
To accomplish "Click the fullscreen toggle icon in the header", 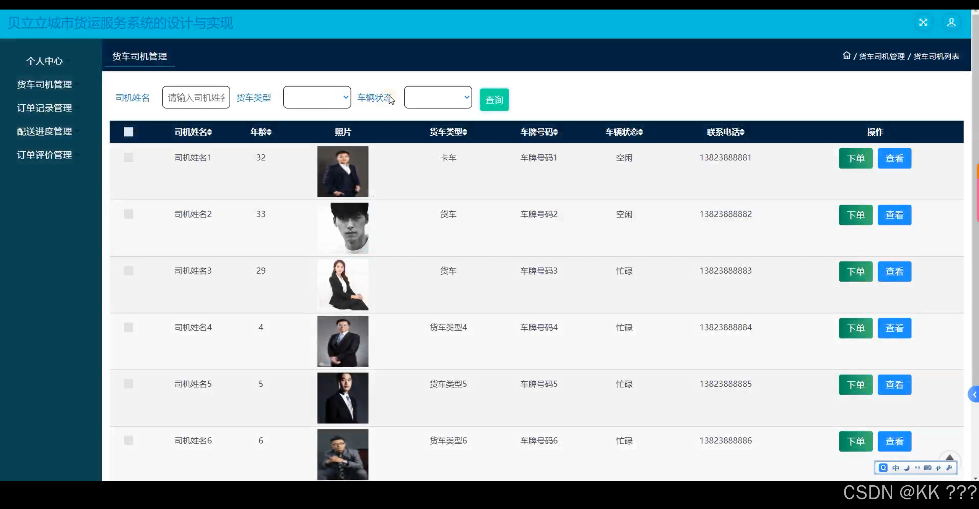I will (x=924, y=22).
